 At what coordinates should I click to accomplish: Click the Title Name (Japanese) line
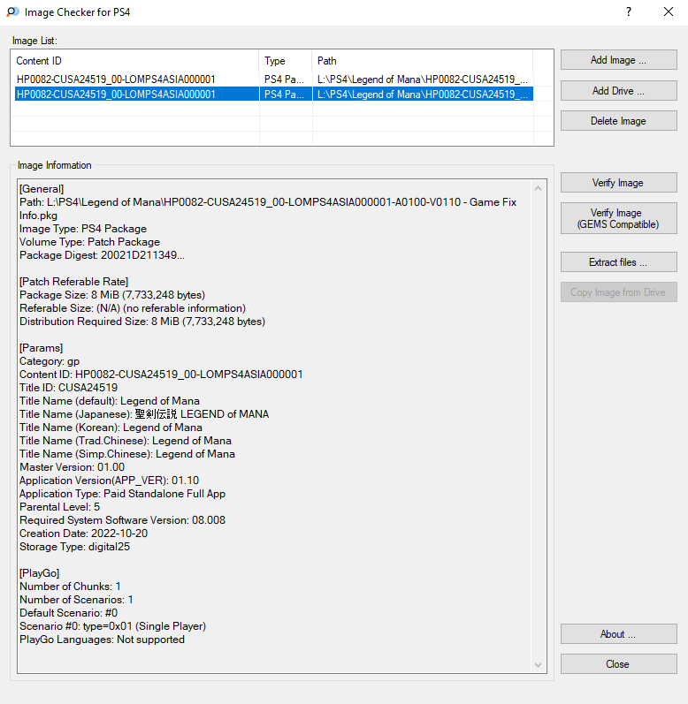click(144, 414)
